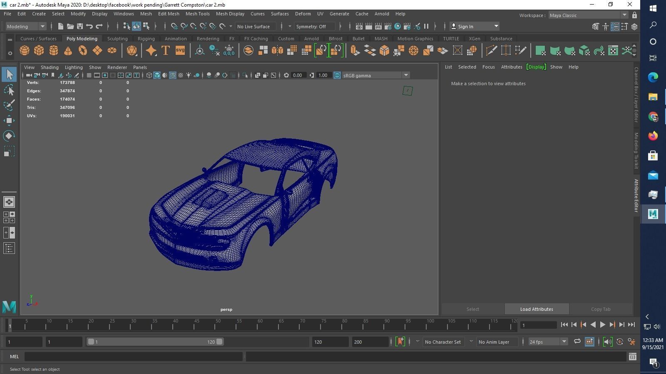Choose the Scale tool in toolbox
The image size is (666, 374).
coord(9,151)
